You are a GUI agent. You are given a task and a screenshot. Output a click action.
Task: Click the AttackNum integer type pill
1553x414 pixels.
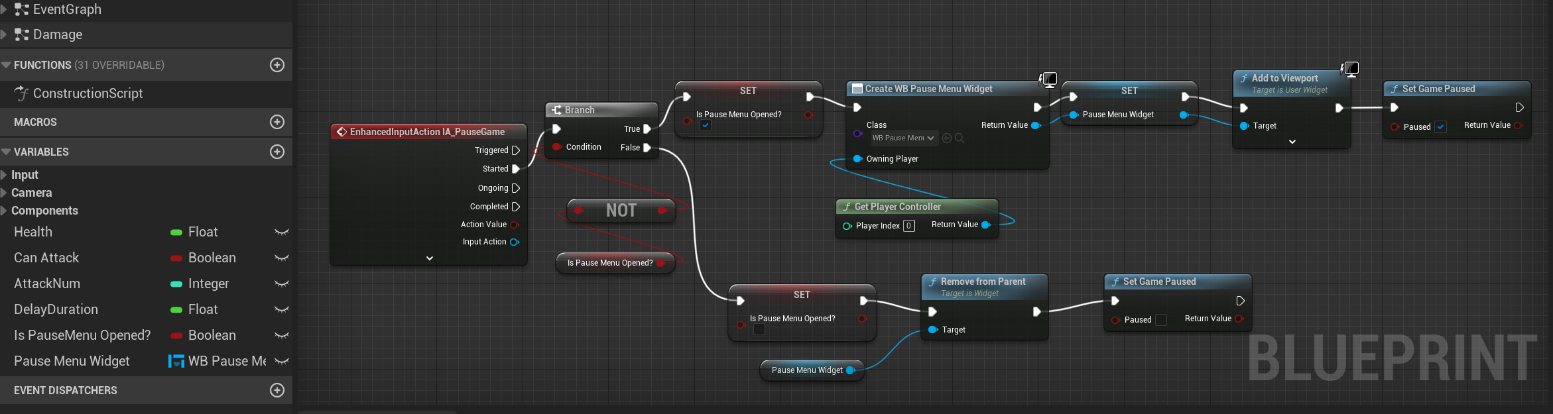coord(176,284)
